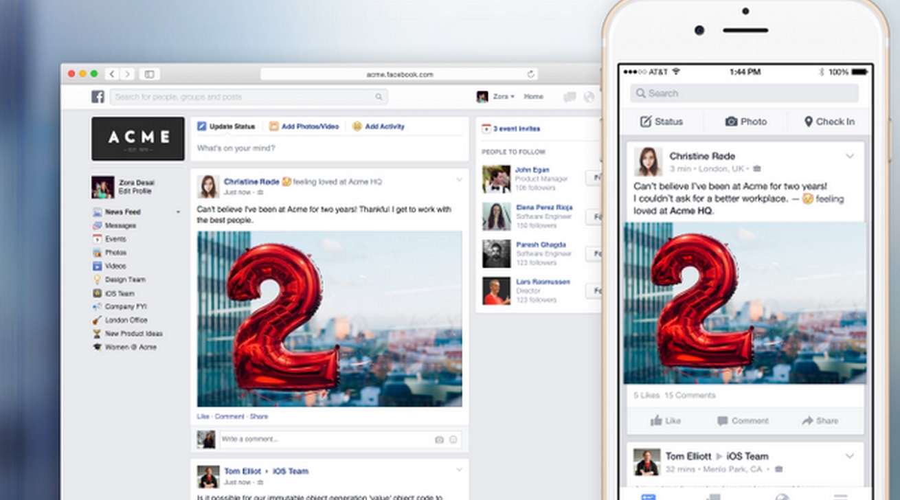900x500 pixels.
Task: Tap the Like thumbs-up on phone post
Action: pyautogui.click(x=665, y=420)
